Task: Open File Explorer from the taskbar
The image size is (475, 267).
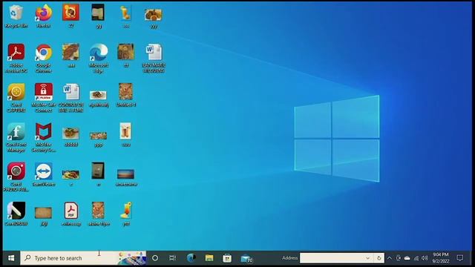Action: pyautogui.click(x=209, y=258)
